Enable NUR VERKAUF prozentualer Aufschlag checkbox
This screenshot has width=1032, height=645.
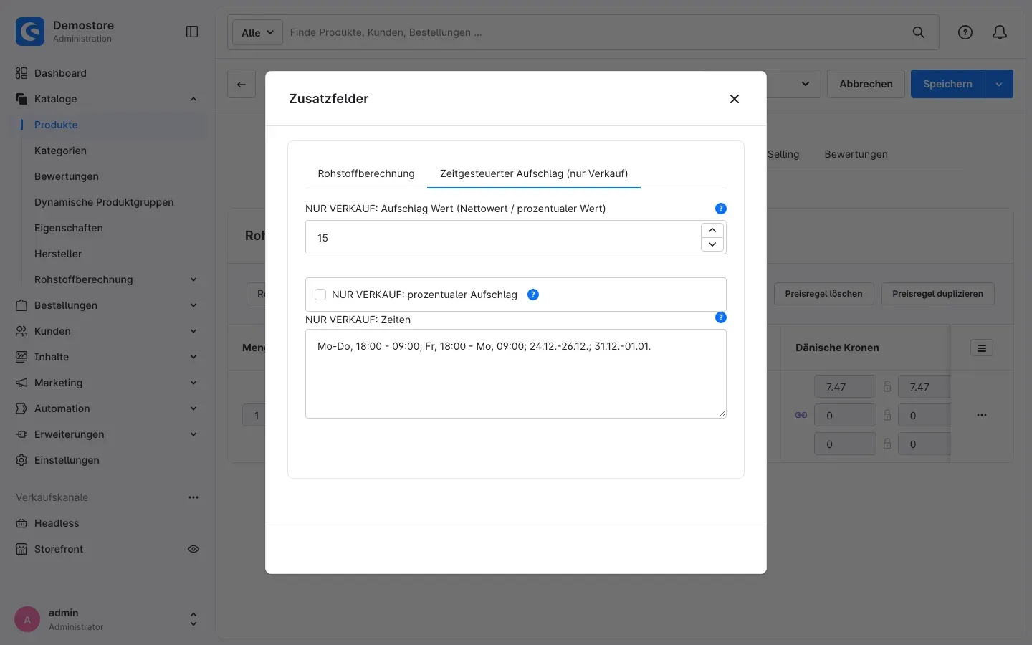320,295
